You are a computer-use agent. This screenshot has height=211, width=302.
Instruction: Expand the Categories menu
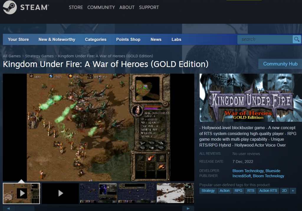(x=96, y=39)
